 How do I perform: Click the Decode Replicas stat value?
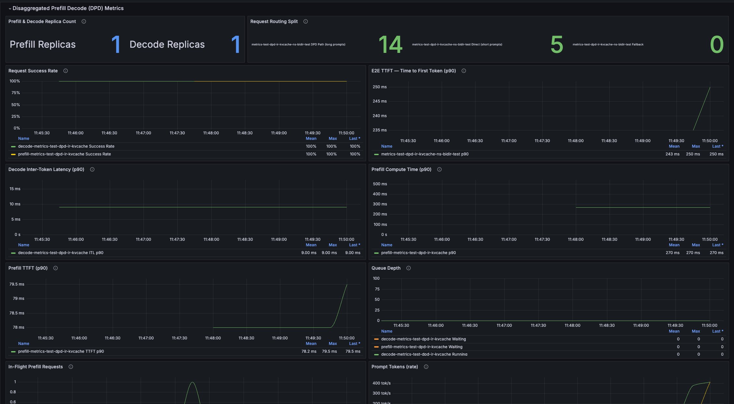236,44
